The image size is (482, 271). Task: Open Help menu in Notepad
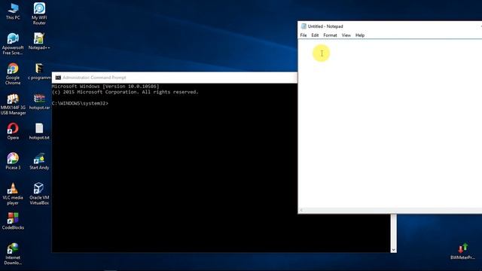coord(360,35)
